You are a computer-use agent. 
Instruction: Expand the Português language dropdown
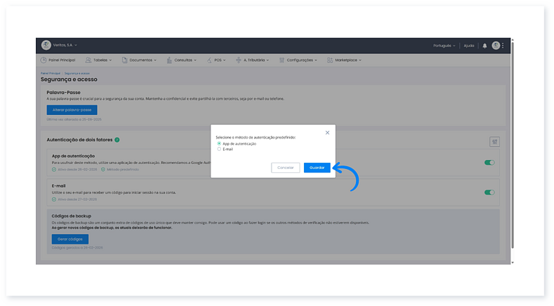tap(445, 46)
